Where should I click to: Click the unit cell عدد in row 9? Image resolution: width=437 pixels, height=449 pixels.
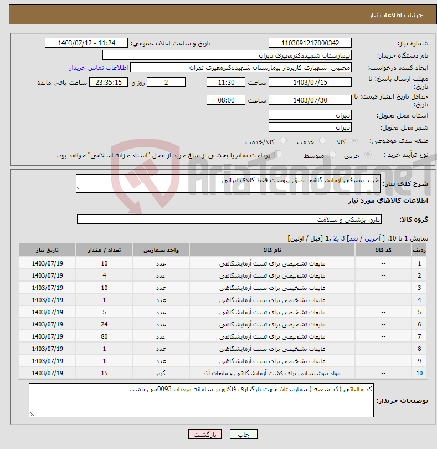pyautogui.click(x=161, y=361)
